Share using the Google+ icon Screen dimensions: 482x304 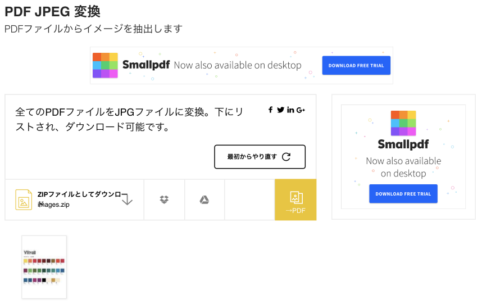pos(301,110)
